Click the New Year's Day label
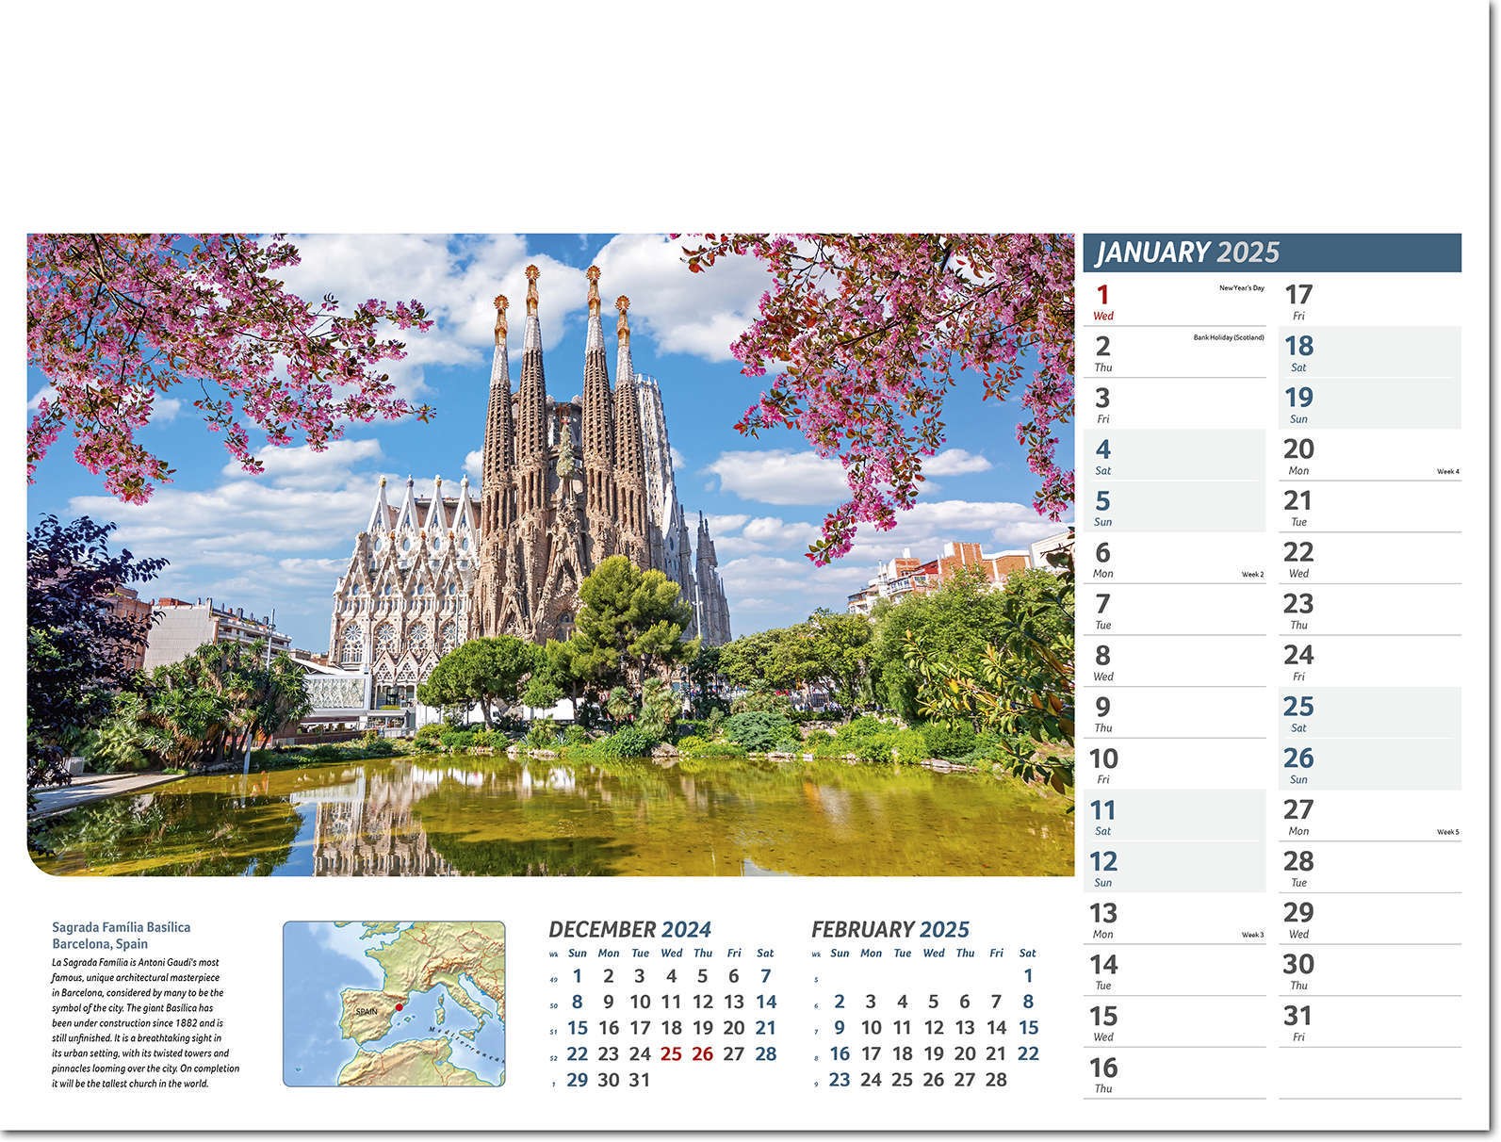 (1241, 287)
